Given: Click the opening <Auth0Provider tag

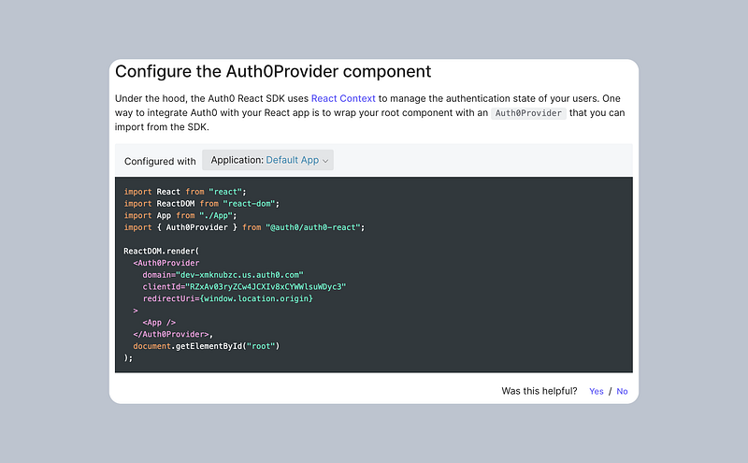Looking at the screenshot, I should click(x=166, y=263).
